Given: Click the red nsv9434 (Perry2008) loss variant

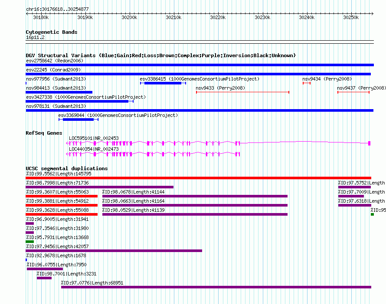Looking at the screenshot, I should [307, 83].
